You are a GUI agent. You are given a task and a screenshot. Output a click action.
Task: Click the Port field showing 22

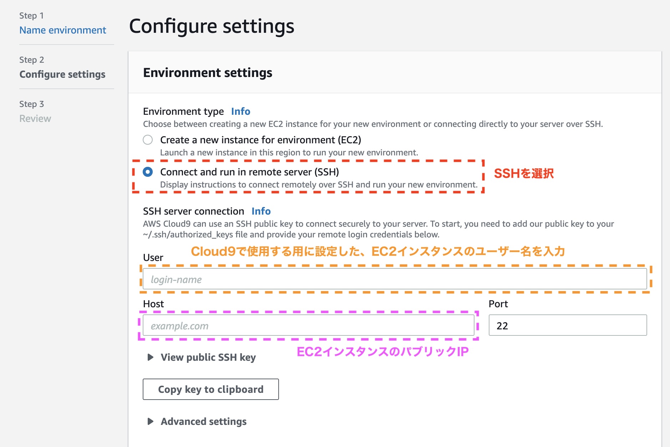(568, 325)
